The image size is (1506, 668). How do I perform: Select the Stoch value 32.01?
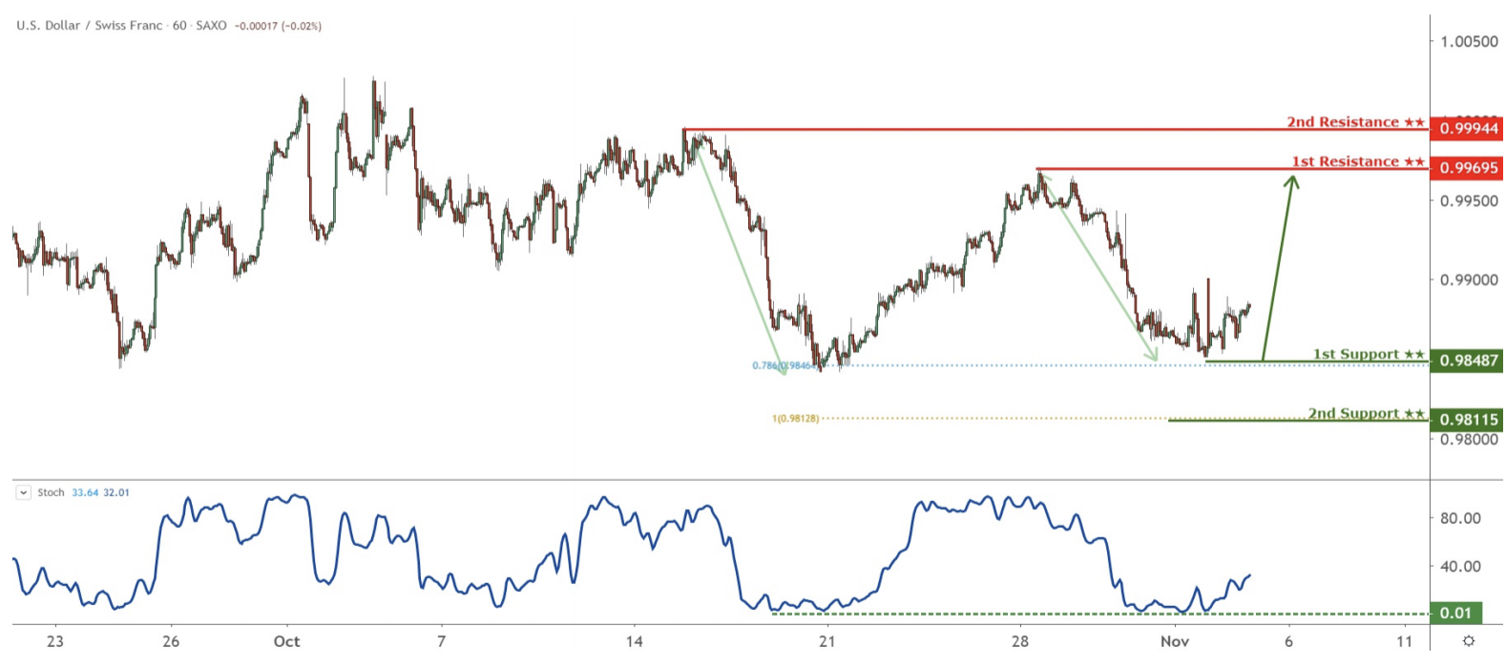pyautogui.click(x=116, y=493)
